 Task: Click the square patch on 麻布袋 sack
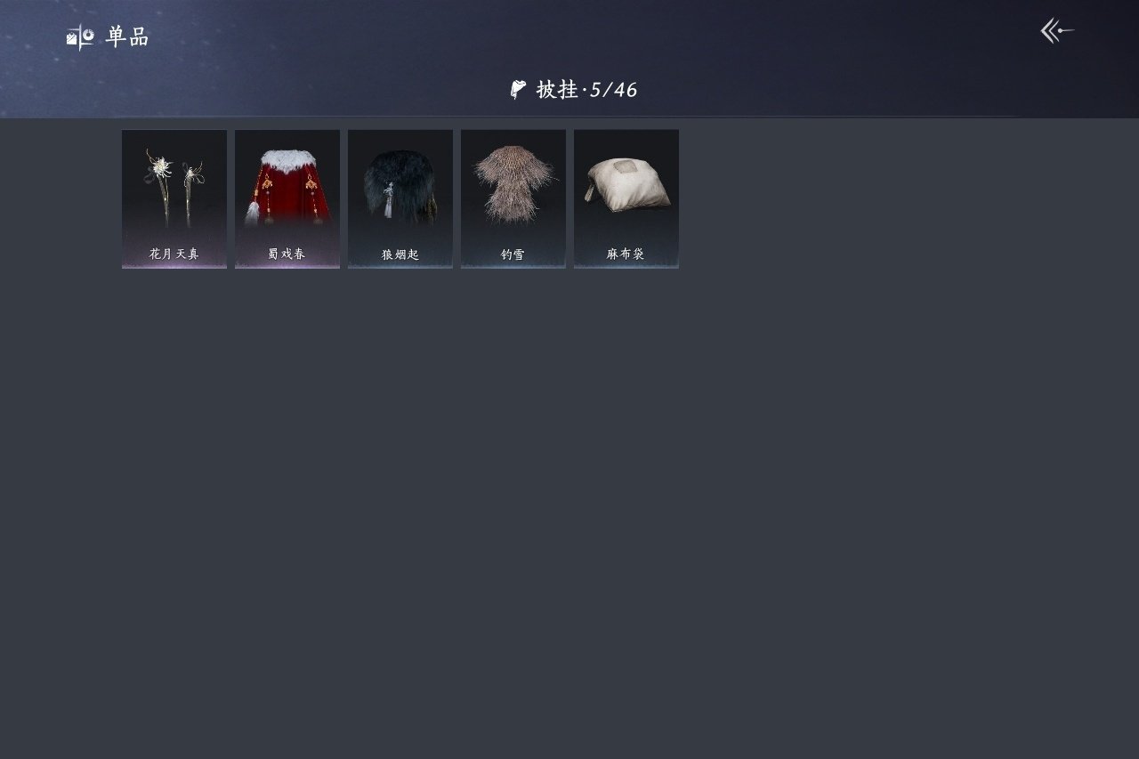point(626,166)
